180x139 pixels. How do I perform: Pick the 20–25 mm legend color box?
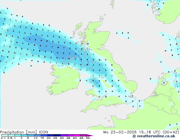point(51,135)
